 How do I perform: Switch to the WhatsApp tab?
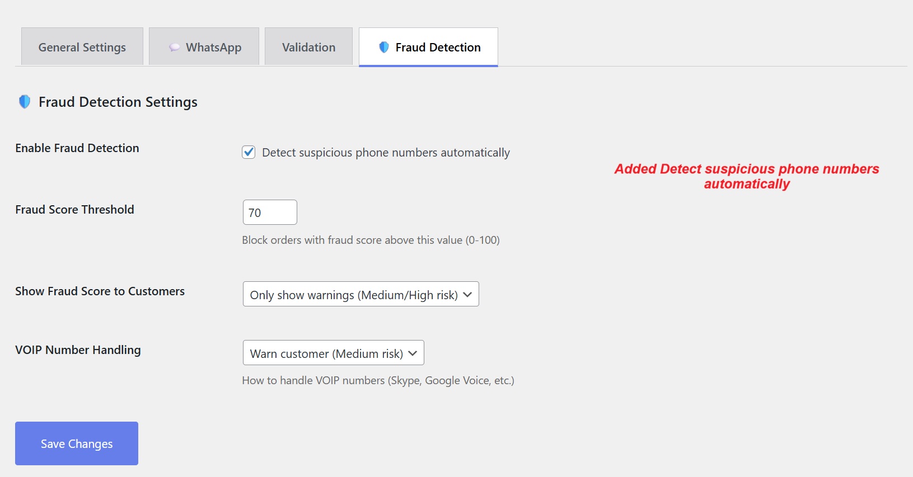204,47
